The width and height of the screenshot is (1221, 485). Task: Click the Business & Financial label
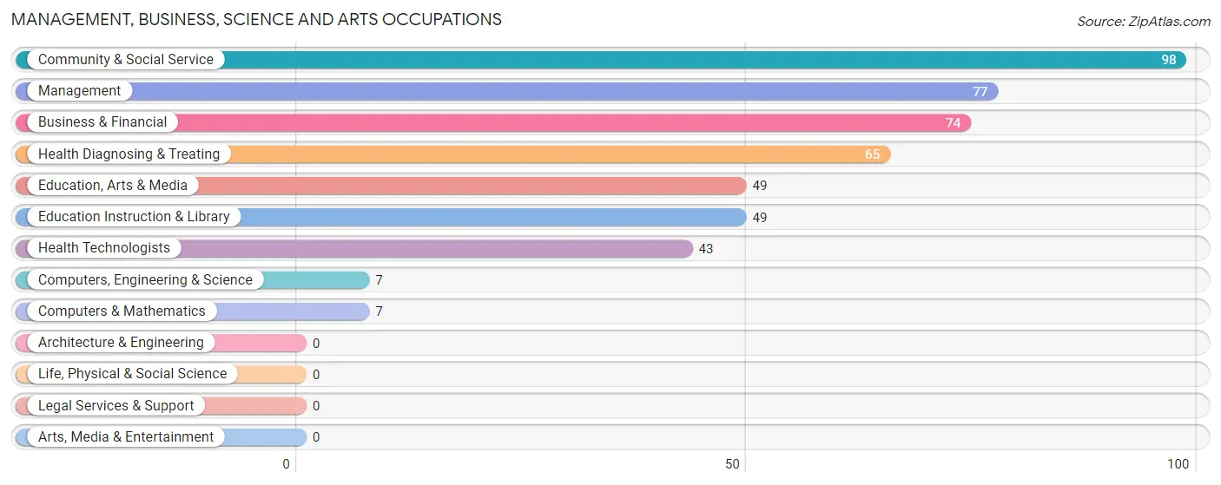coord(102,122)
